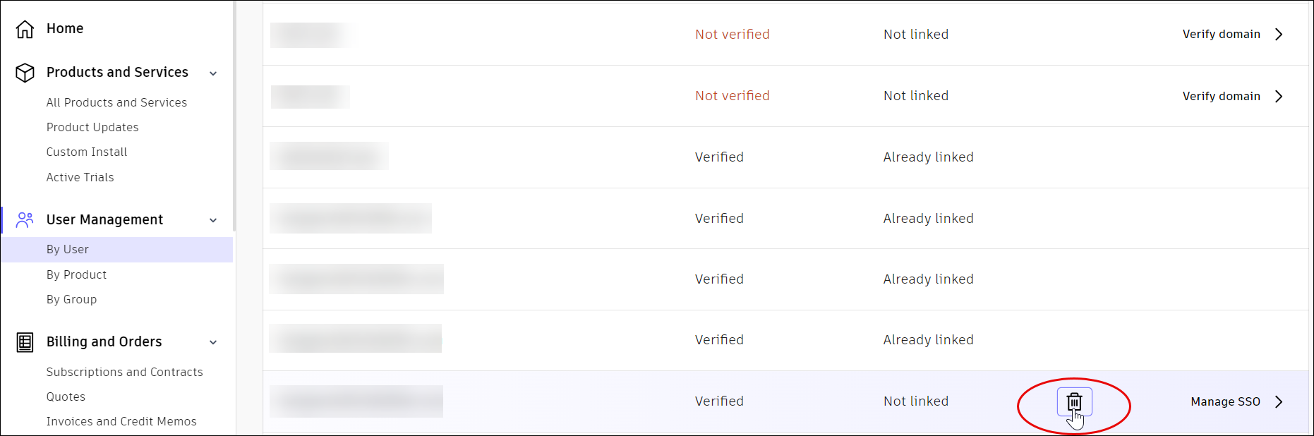Select the By User sidebar item
The height and width of the screenshot is (436, 1314).
coord(68,249)
